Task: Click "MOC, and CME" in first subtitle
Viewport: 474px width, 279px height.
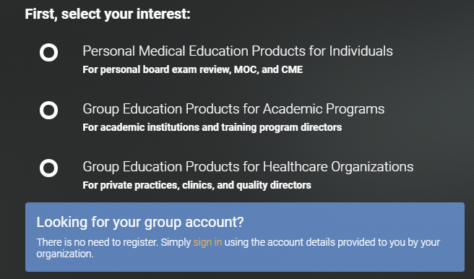Action: (269, 69)
